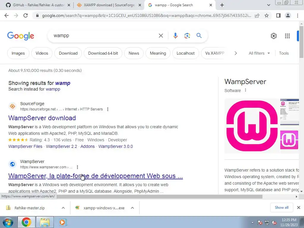Clear the search box with X
The image size is (304, 228).
tap(161, 36)
